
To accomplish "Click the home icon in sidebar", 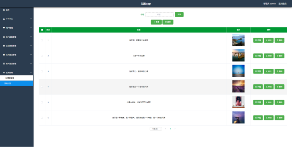I will tap(4, 10).
